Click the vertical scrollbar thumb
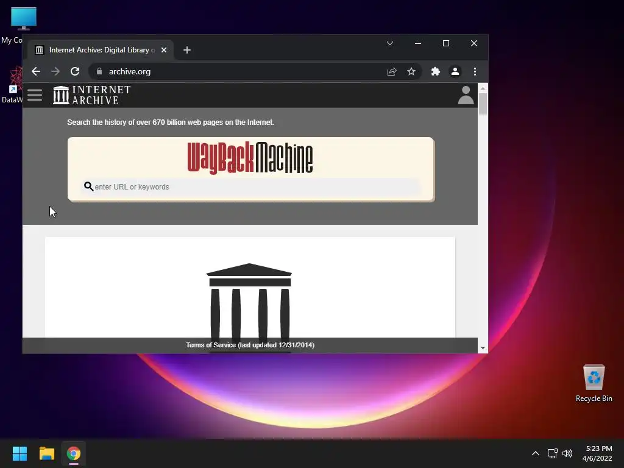Viewport: 624px width, 468px height. tap(483, 104)
